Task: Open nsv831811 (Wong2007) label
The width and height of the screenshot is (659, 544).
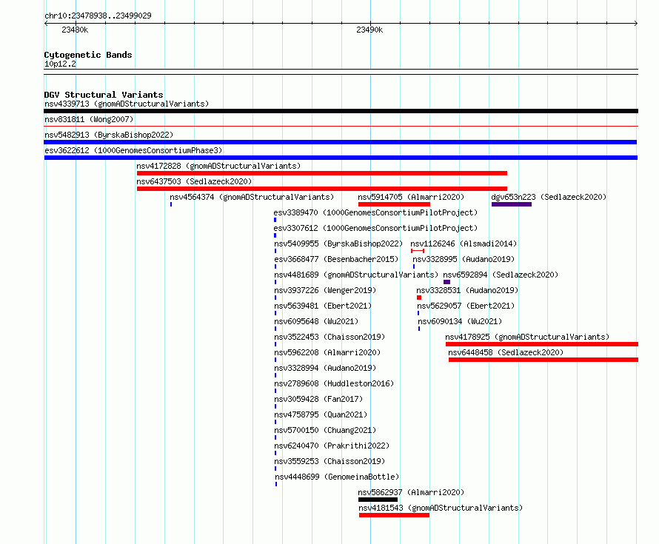Action: [x=89, y=119]
